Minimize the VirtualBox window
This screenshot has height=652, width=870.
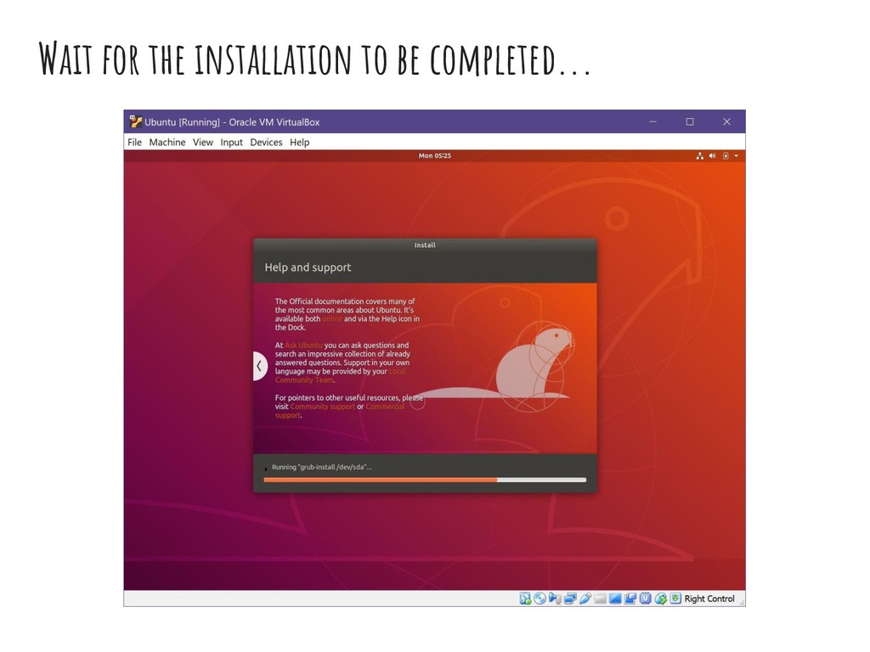(653, 121)
